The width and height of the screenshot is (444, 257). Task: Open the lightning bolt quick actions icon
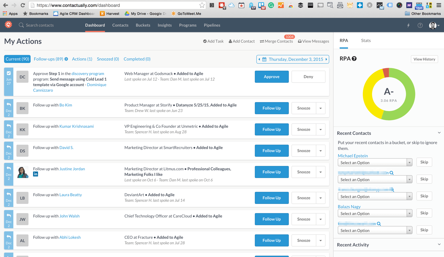[409, 25]
